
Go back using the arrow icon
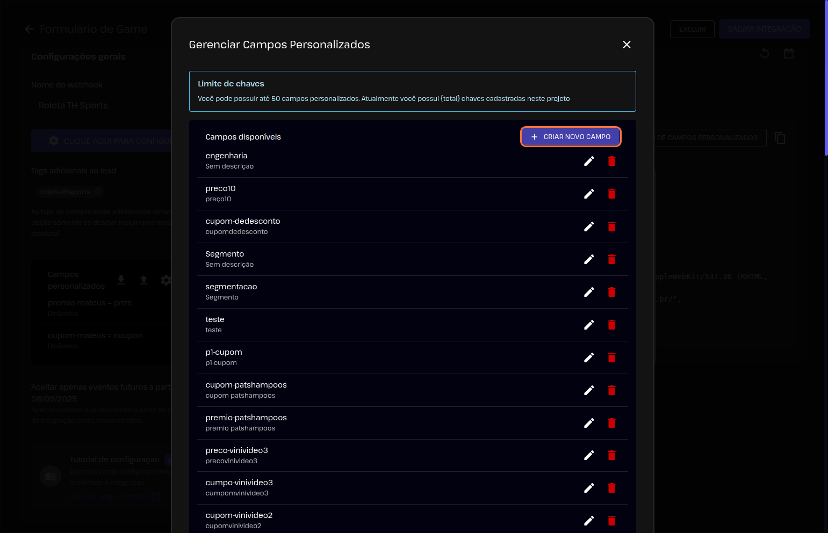(x=29, y=29)
